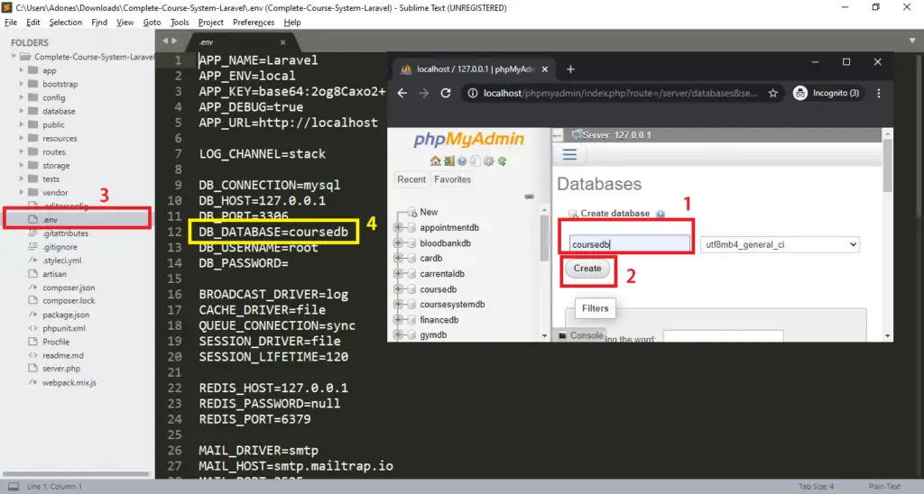The image size is (924, 494).
Task: Collapse the Complete-Course-System-Laravel folder
Action: 16,57
